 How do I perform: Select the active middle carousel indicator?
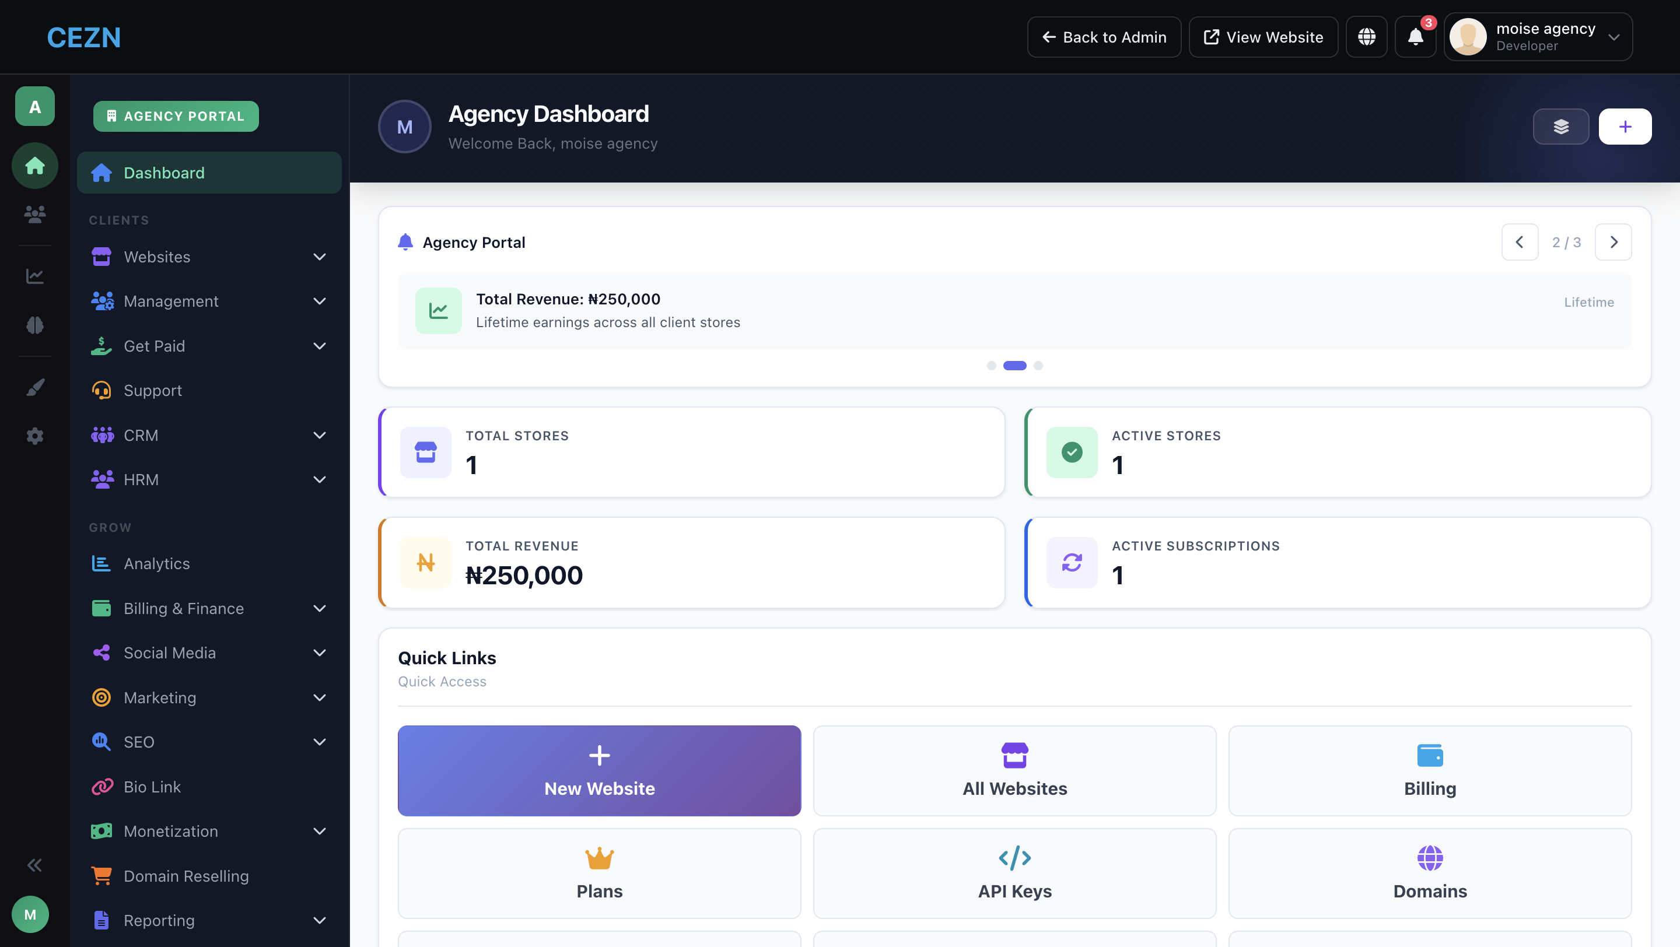click(1015, 366)
